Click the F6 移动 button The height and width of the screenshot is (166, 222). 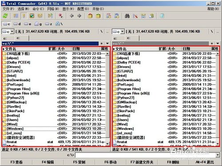click(111, 162)
